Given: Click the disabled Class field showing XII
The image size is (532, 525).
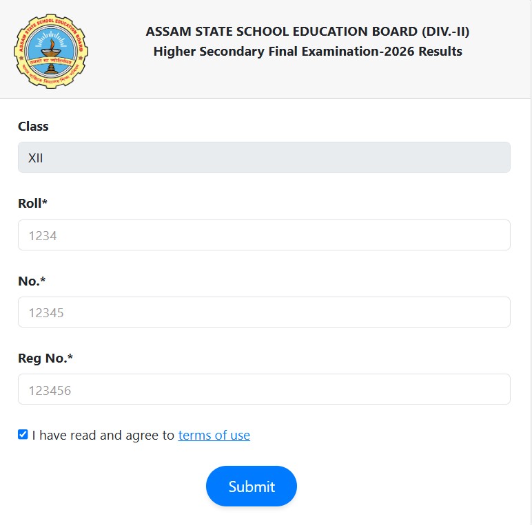Looking at the screenshot, I should click(264, 157).
